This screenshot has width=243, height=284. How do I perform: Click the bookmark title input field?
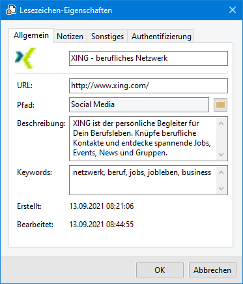point(149,58)
